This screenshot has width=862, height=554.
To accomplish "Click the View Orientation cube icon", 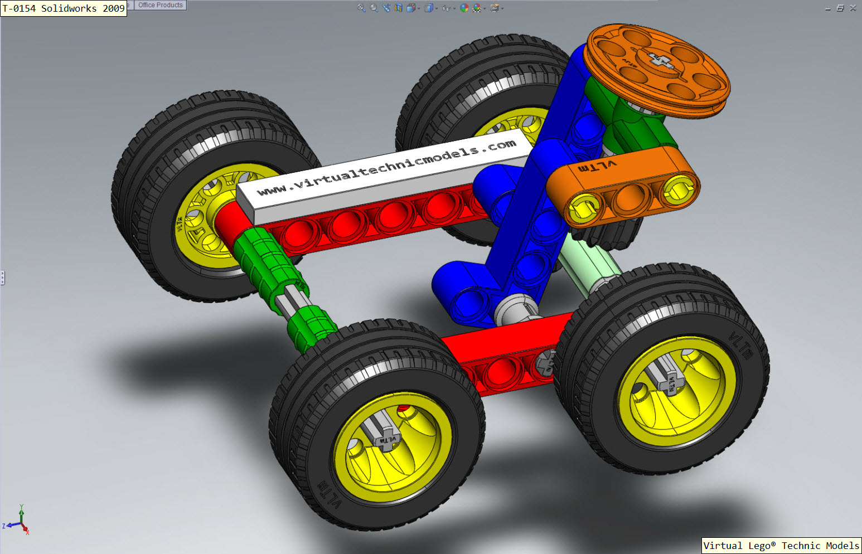I will pyautogui.click(x=411, y=8).
